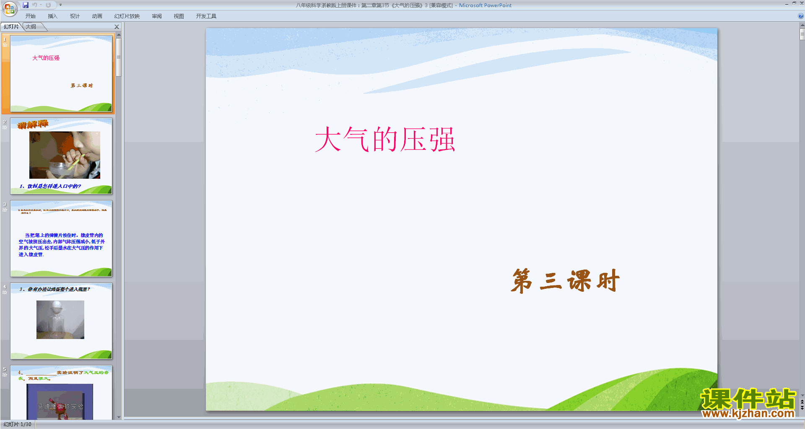Click animation star icon under slide 2 number
This screenshot has width=805, height=429.
(5, 127)
